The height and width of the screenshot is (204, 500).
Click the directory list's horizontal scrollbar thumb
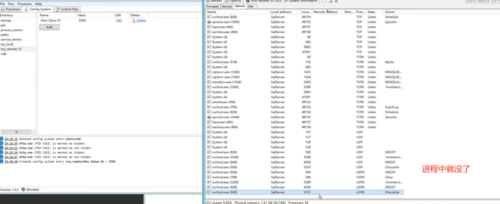click(17, 131)
